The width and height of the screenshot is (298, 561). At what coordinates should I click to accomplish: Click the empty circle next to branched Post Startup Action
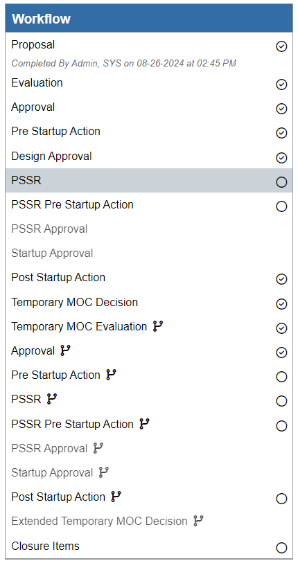click(281, 499)
